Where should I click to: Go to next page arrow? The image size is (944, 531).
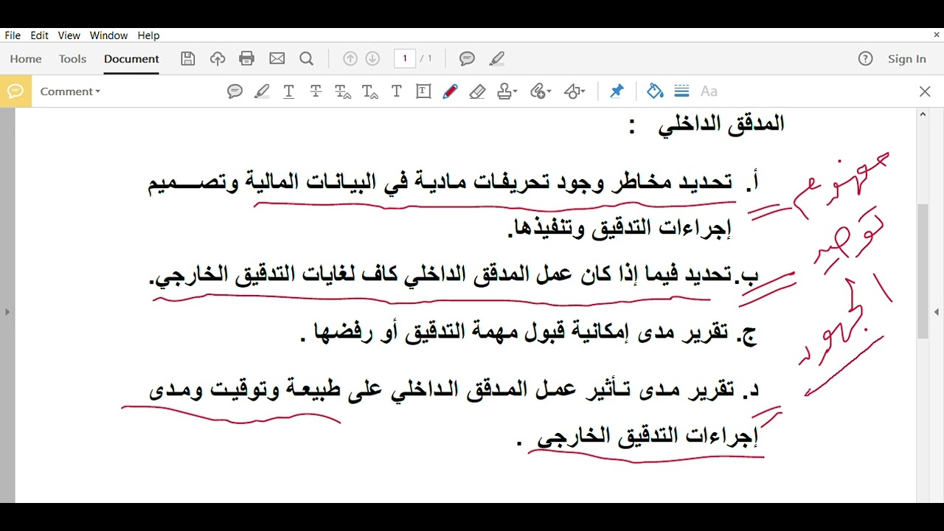[372, 59]
